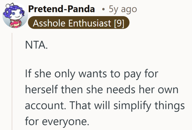Click the "NTA." verdict text
192x130 pixels.
coord(36,46)
